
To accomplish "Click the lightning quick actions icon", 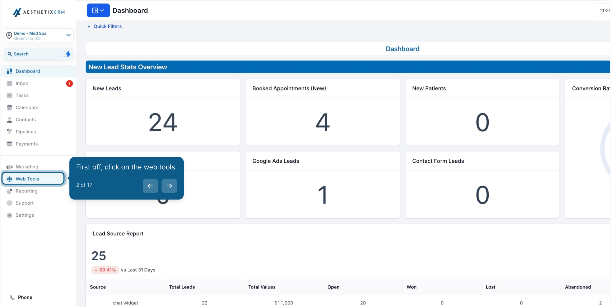I will pos(67,54).
